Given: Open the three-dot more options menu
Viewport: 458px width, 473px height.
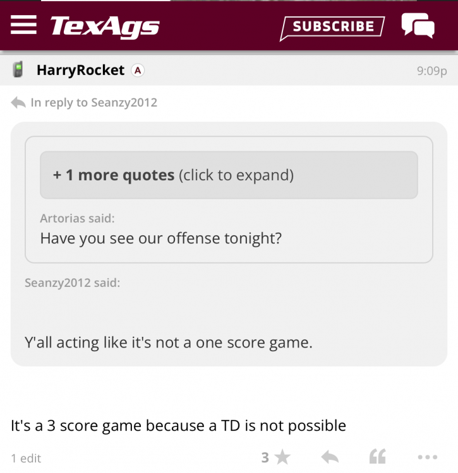Looking at the screenshot, I should coord(428,457).
